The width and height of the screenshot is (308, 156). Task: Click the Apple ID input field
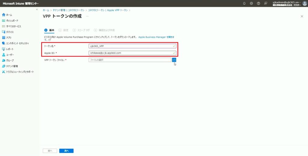132,53
